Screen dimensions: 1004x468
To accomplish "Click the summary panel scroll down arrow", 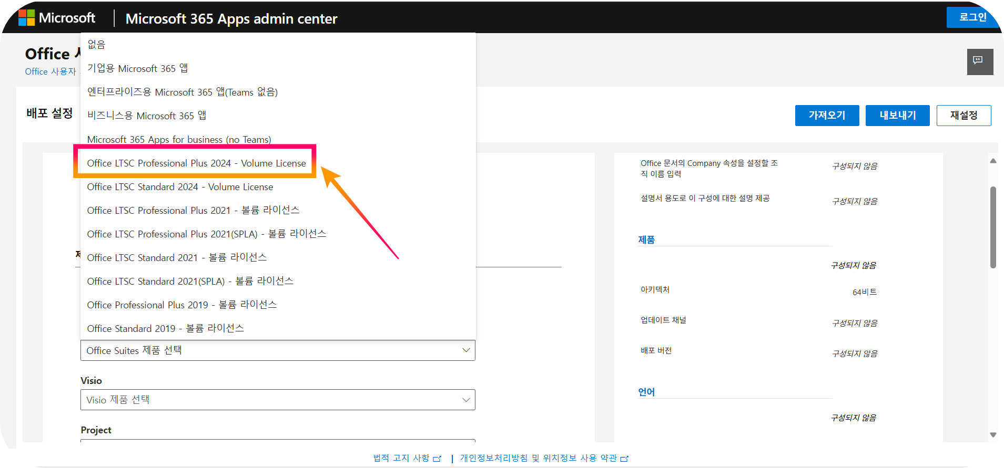I will coord(993,434).
